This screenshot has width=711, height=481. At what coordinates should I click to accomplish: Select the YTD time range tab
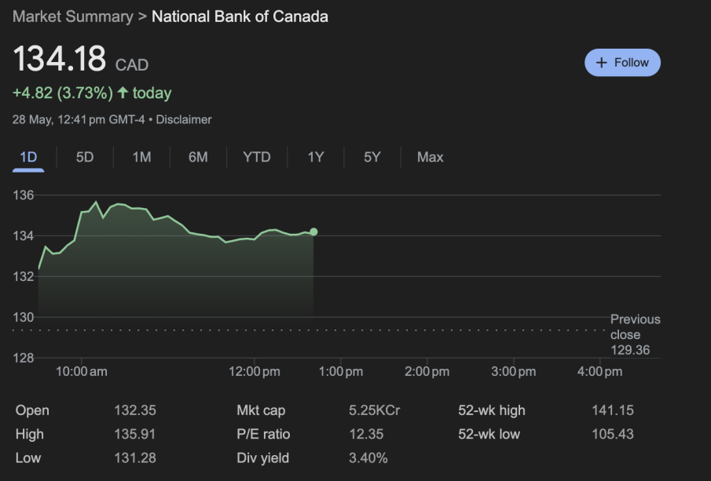[x=257, y=157]
